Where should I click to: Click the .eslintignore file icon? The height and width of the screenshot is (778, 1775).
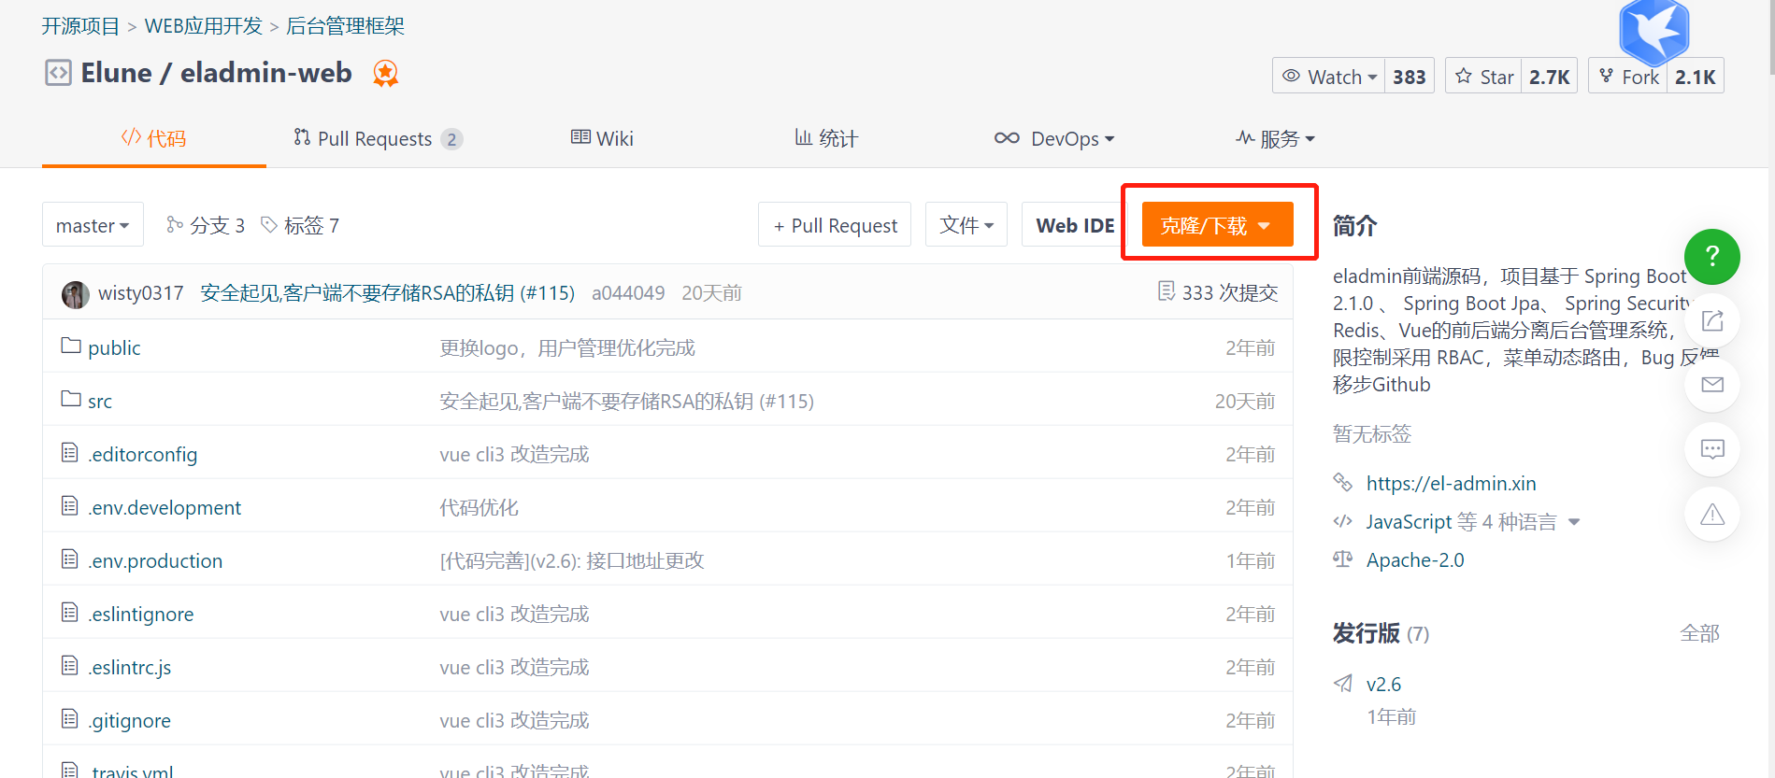point(69,613)
